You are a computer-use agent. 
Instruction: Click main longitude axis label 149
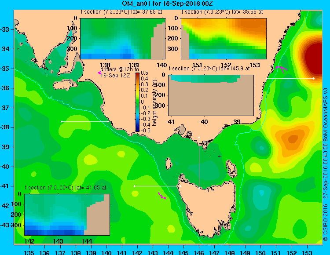click(246, 252)
